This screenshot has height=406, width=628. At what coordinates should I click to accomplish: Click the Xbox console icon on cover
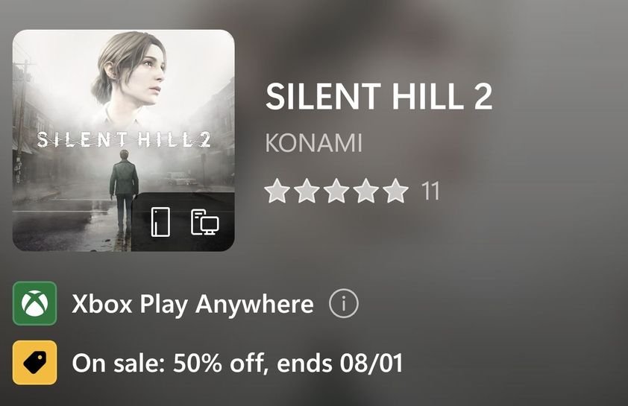160,222
